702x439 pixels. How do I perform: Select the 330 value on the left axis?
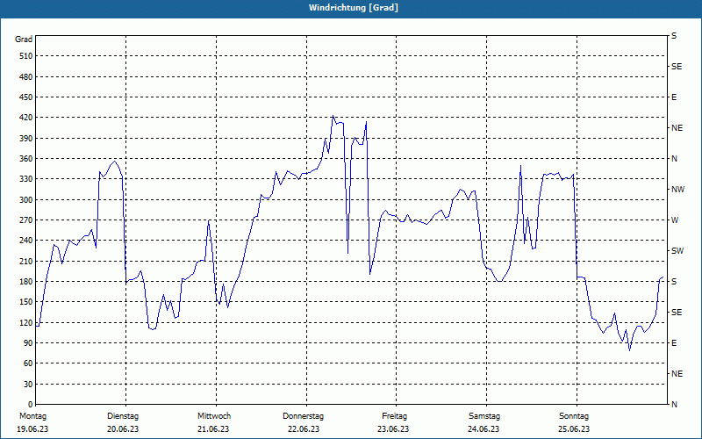(25, 179)
